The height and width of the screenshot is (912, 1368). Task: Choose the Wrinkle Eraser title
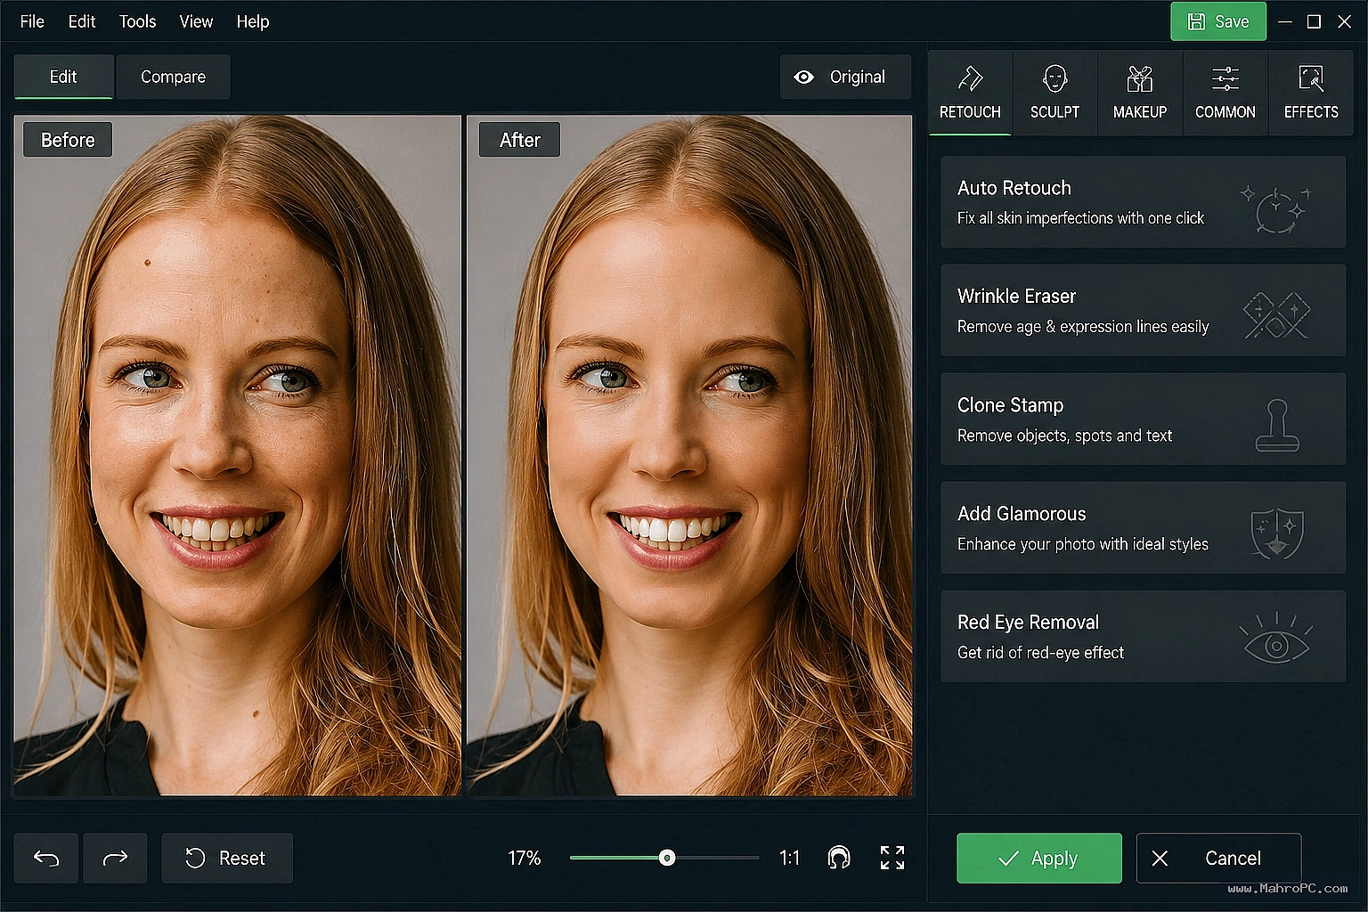click(x=1016, y=296)
